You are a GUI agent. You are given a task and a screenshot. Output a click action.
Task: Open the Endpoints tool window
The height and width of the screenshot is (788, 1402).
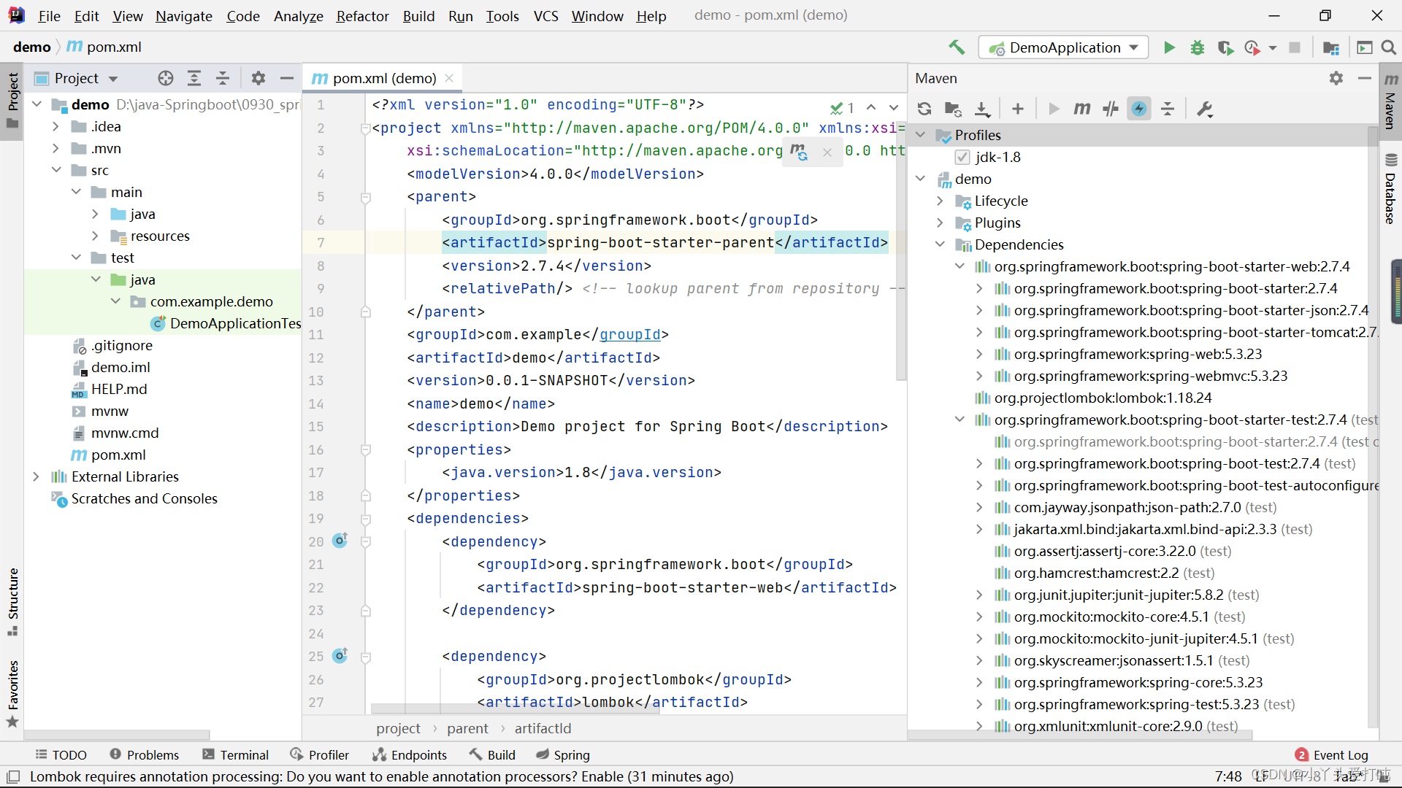tap(409, 754)
